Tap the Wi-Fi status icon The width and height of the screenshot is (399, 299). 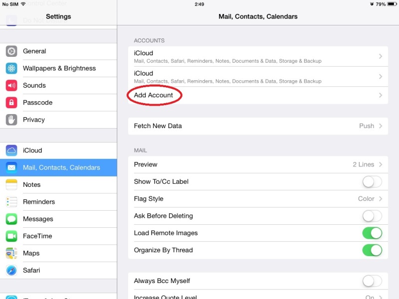23,4
